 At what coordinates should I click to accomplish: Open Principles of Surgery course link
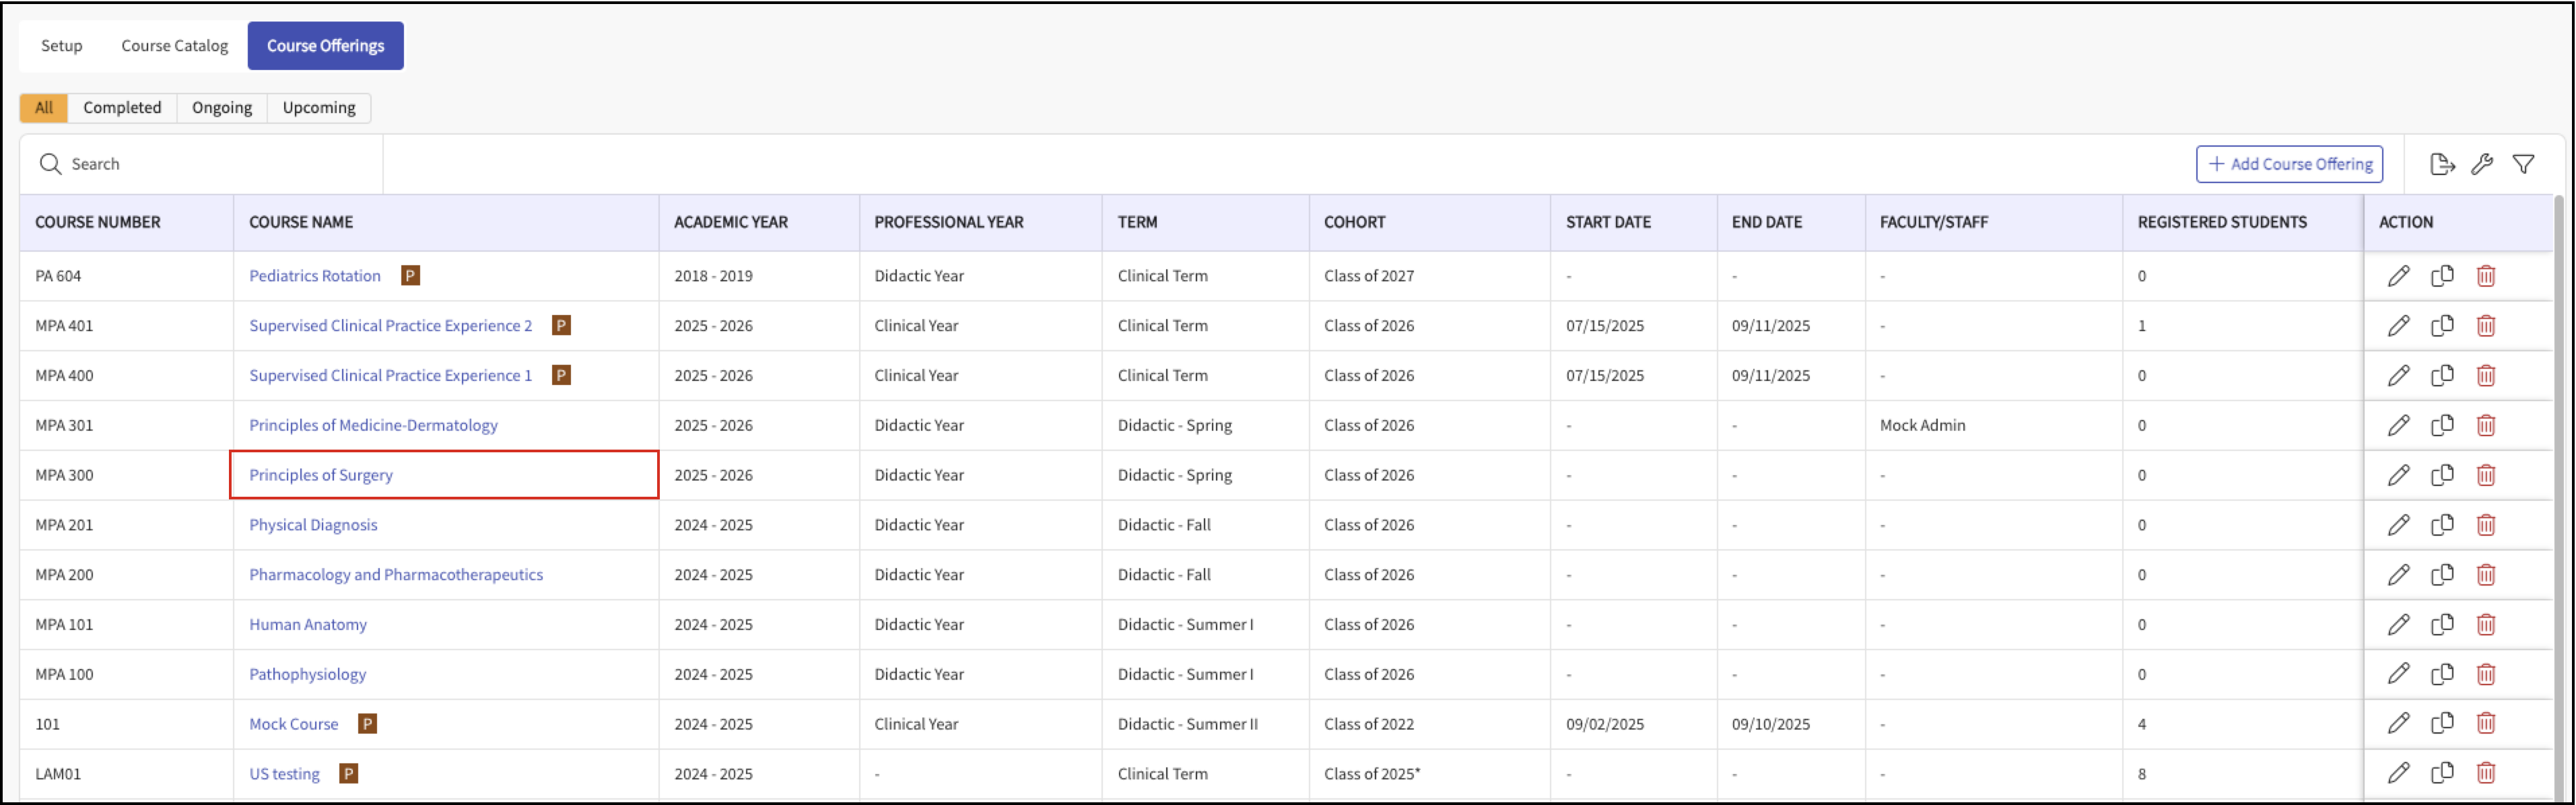(320, 475)
